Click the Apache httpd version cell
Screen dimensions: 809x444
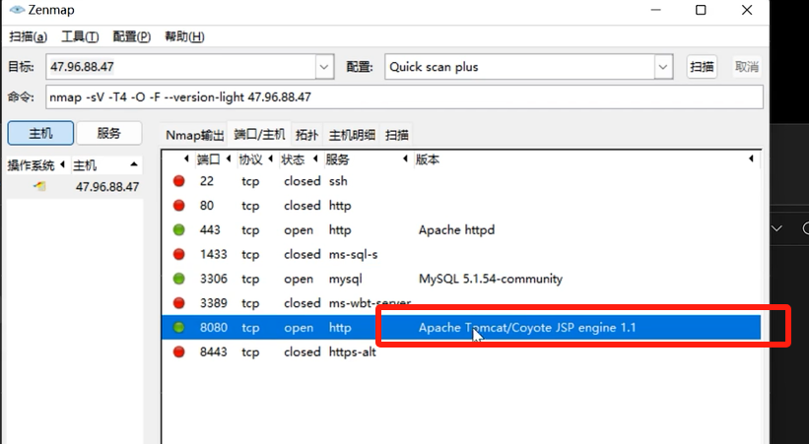[x=456, y=230]
